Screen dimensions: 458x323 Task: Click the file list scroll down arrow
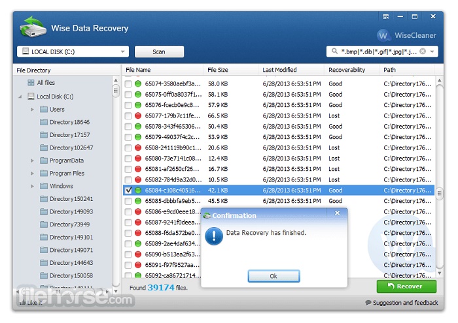[439, 273]
